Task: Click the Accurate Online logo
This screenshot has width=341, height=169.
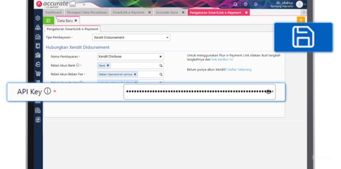Action: (56, 4)
